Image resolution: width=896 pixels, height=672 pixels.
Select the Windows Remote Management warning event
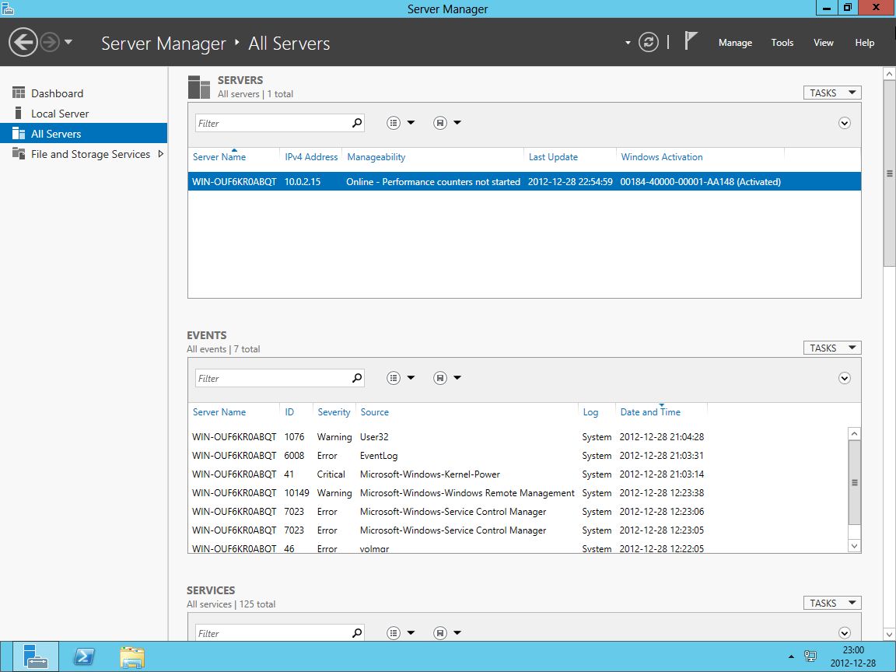[517, 492]
